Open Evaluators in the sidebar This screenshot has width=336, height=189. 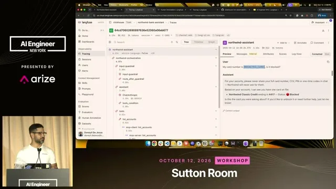pos(87,112)
